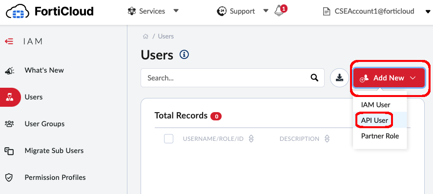Click the FortiCloud logo

50,12
